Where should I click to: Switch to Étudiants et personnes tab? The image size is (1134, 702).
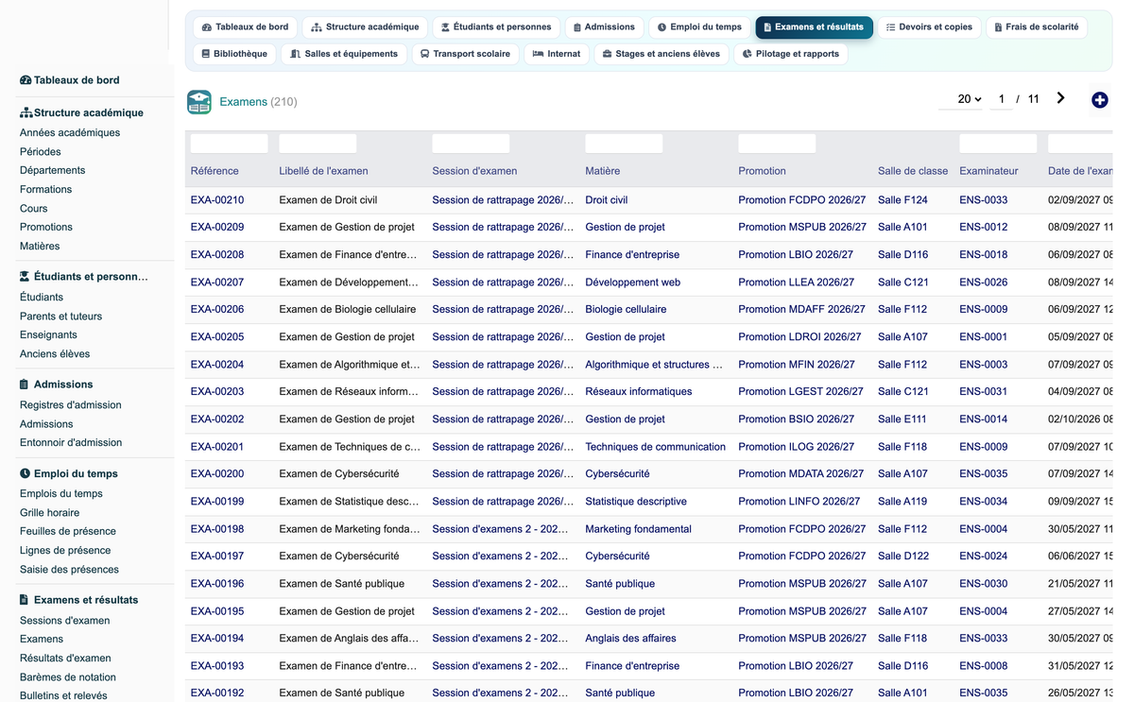pos(496,27)
